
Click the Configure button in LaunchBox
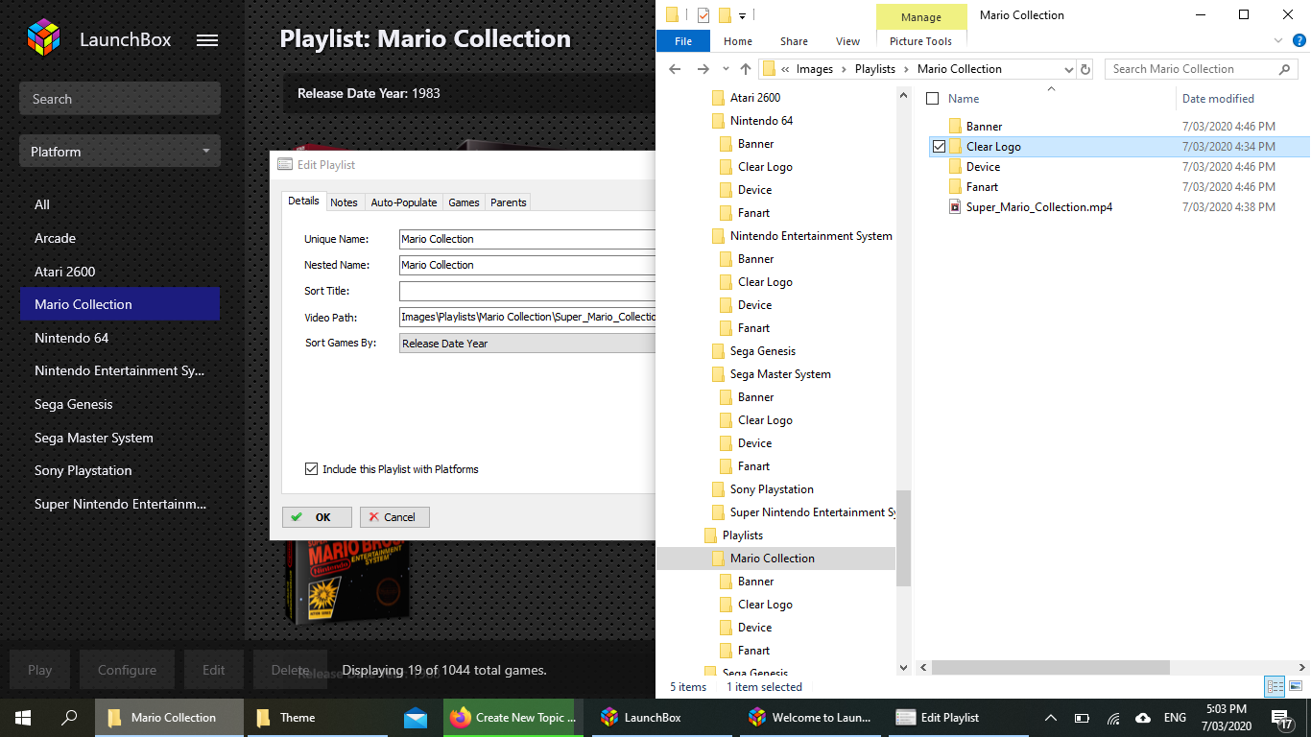127,670
